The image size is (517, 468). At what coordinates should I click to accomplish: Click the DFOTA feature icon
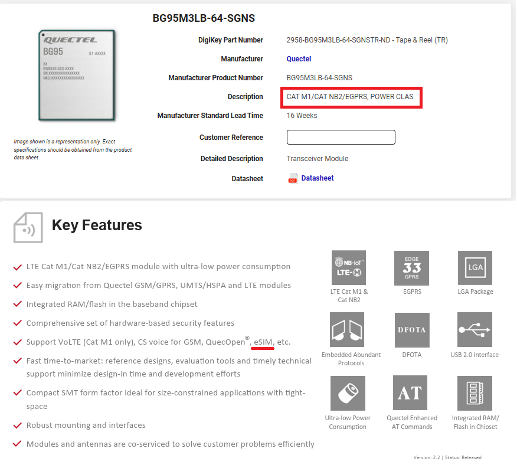[411, 330]
